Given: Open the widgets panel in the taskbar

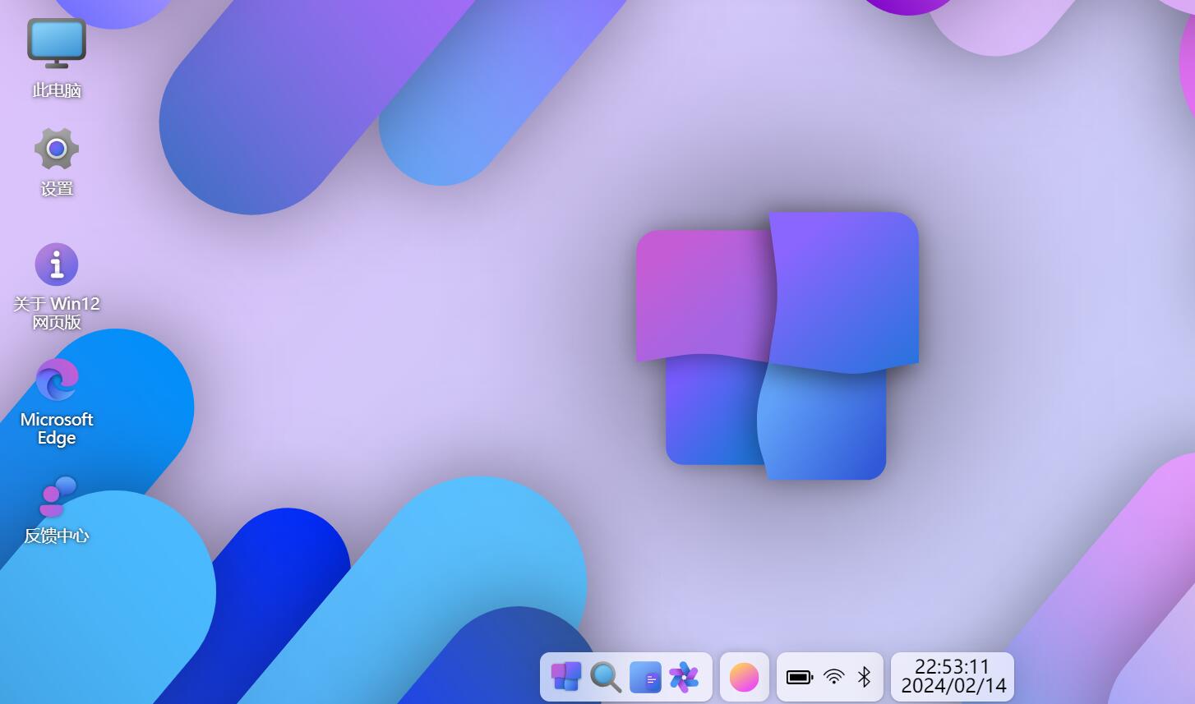Looking at the screenshot, I should [x=645, y=677].
